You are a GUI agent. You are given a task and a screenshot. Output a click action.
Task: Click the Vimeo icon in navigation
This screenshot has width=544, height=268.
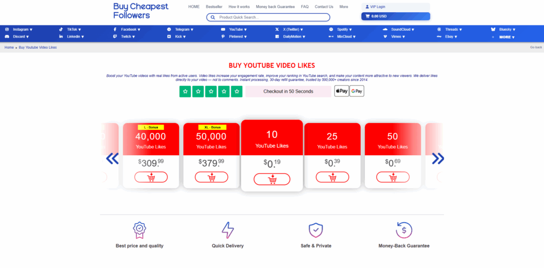[385, 37]
